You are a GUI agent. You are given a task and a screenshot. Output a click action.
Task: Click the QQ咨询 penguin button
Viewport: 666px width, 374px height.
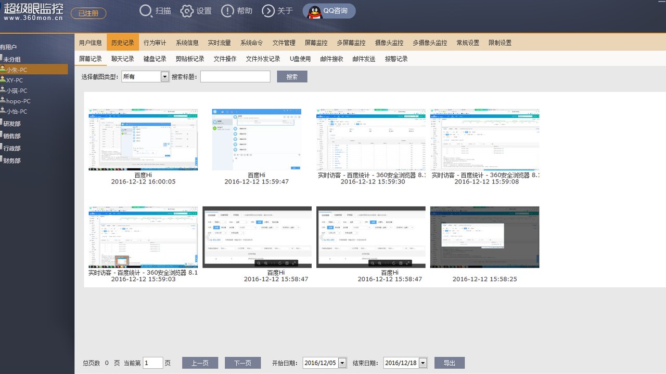point(329,11)
